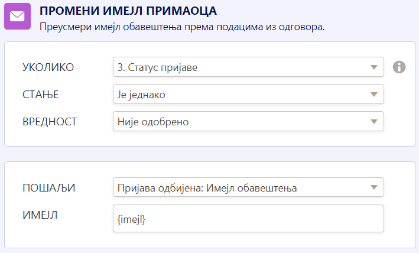This screenshot has width=419, height=253.
Task: Select the 'Пријава одбијена: Имејл обавештења' dropdown
Action: (x=242, y=188)
